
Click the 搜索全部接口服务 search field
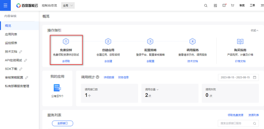coord(235,123)
